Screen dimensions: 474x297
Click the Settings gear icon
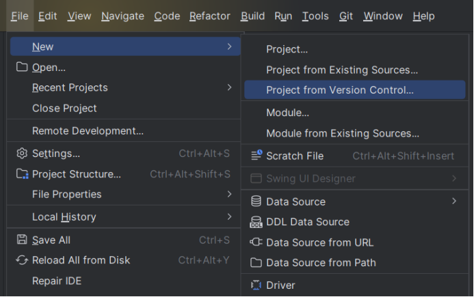coord(22,154)
